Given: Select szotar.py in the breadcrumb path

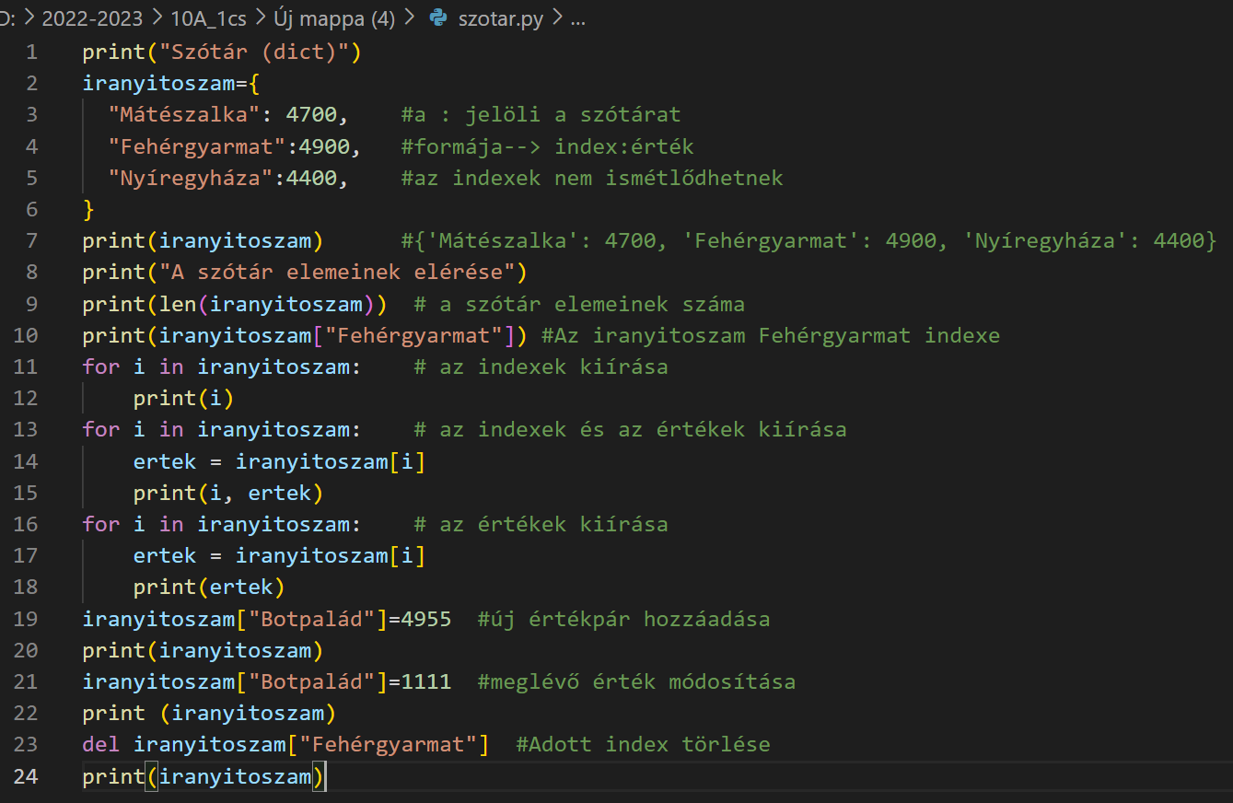Looking at the screenshot, I should [500, 18].
